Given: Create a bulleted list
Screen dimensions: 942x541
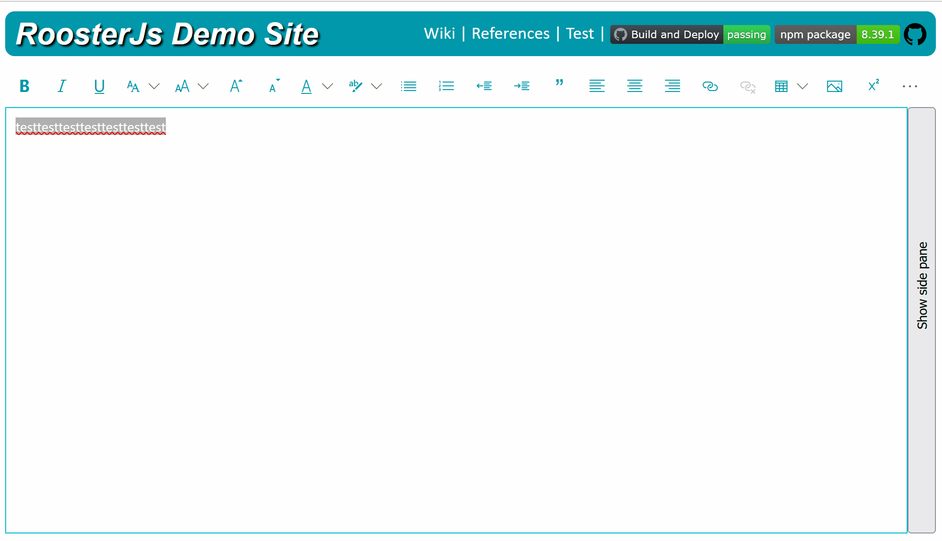Looking at the screenshot, I should coord(408,86).
